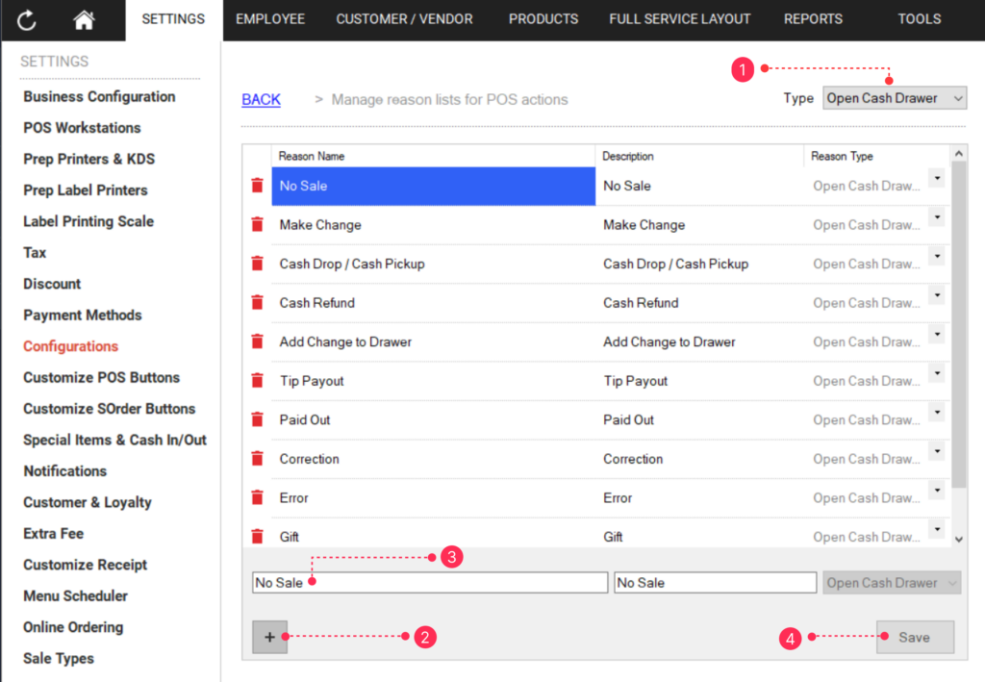The height and width of the screenshot is (682, 985).
Task: Go to home via house icon
Action: (84, 20)
